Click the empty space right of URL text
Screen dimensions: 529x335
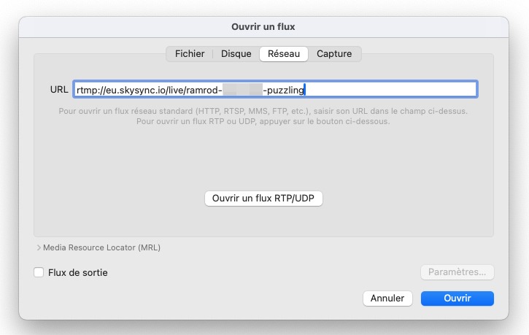[390, 90]
